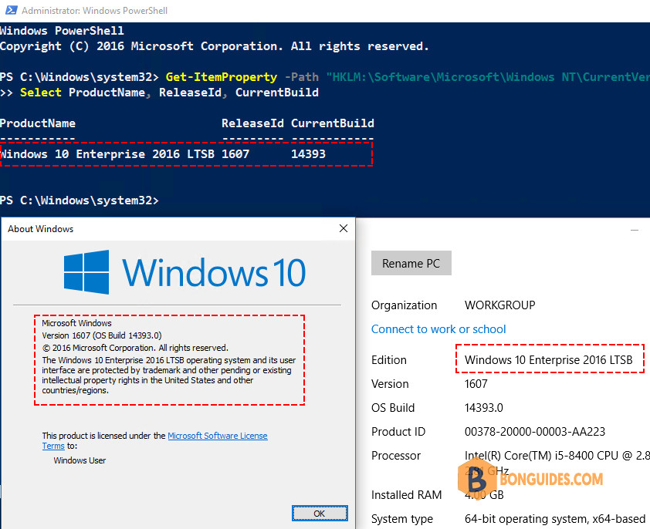Open Microsoft Software License link
This screenshot has width=650, height=529.
(218, 436)
